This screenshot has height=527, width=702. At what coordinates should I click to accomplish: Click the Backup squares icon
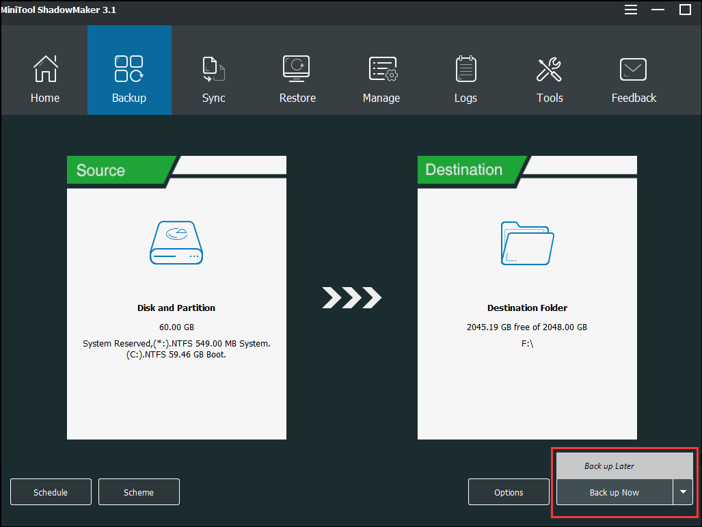point(129,68)
